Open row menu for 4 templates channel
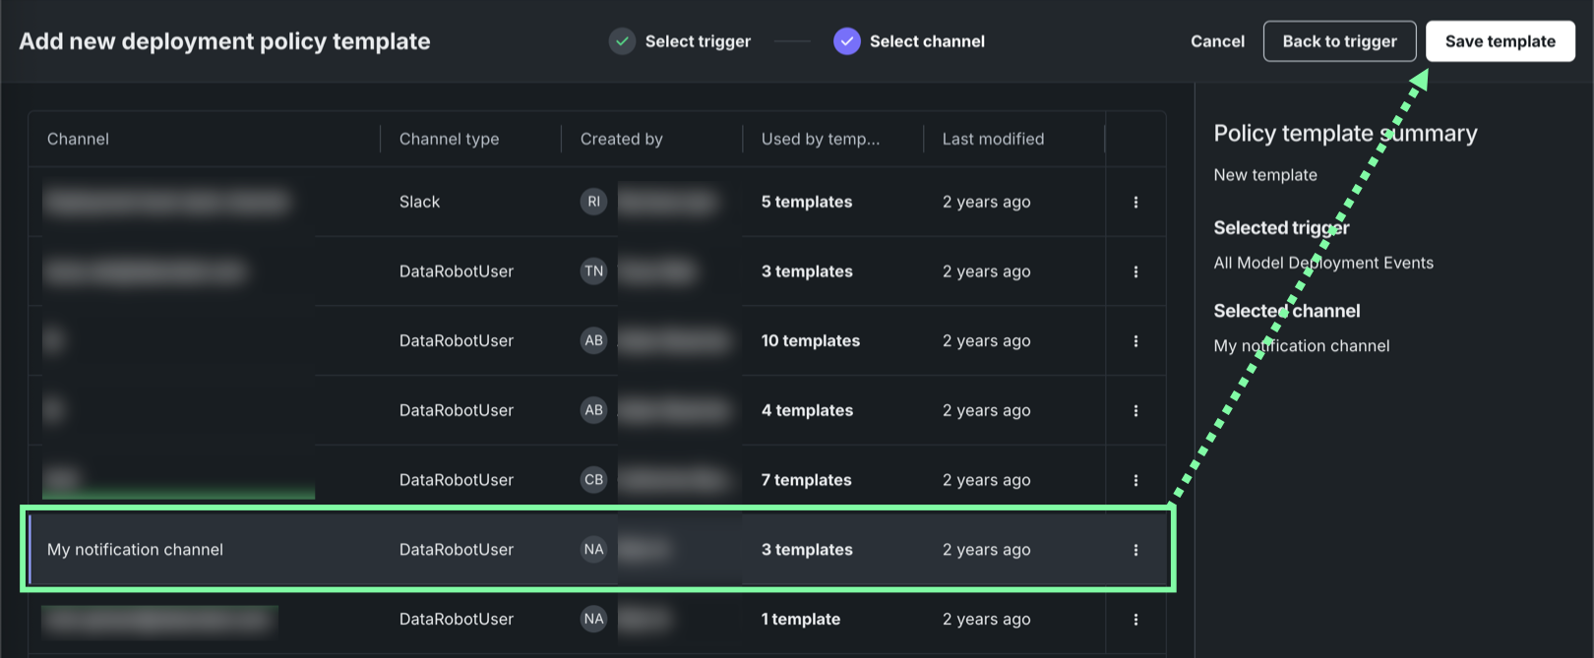 pyautogui.click(x=1135, y=410)
